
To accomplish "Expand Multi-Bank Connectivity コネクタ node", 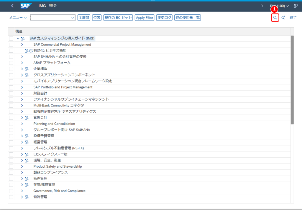I will coord(22,106).
